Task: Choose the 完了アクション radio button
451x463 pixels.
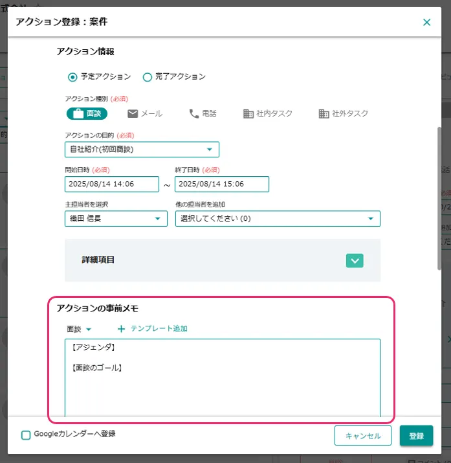Action: click(x=147, y=77)
